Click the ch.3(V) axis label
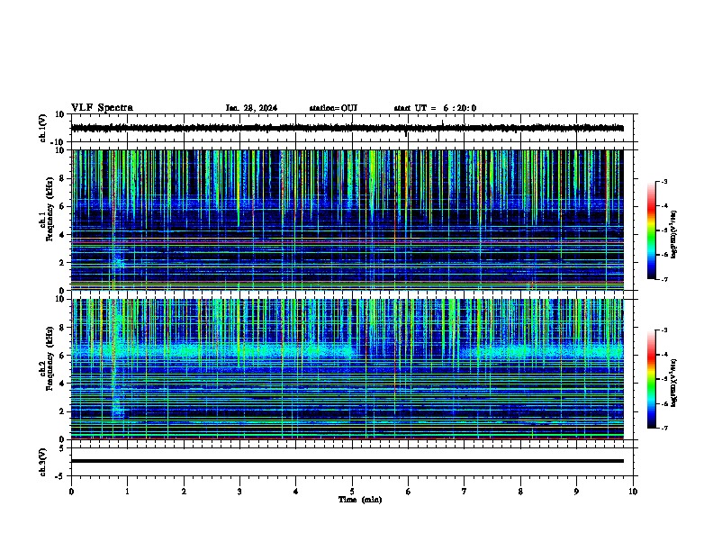This screenshot has width=713, height=551. click(x=43, y=462)
